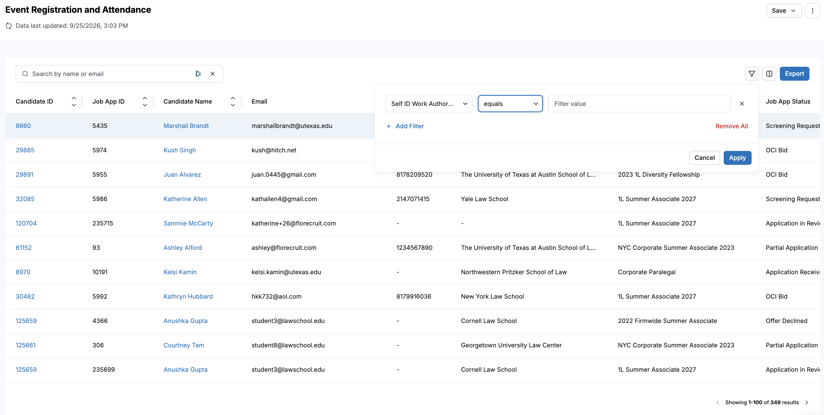Sort by Candidate ID column
The image size is (824, 415).
point(74,102)
